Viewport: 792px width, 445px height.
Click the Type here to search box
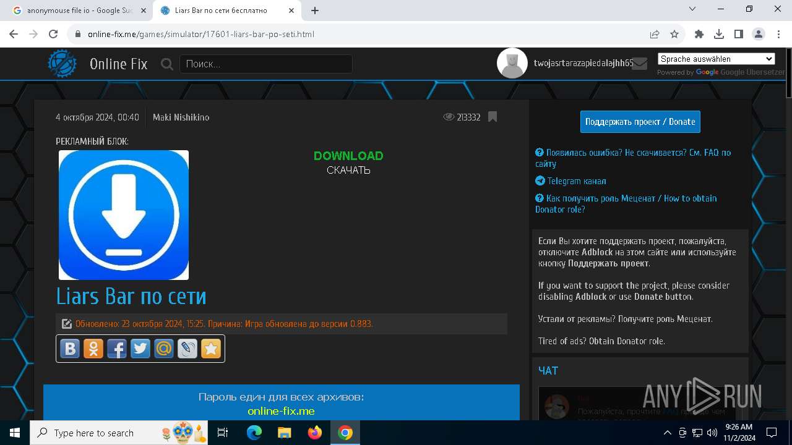click(x=119, y=433)
